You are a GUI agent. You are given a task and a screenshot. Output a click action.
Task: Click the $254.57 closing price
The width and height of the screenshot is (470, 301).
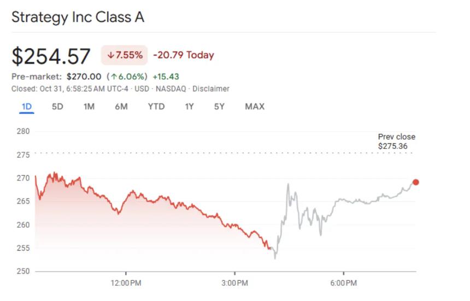click(x=51, y=56)
